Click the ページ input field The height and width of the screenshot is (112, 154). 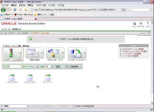click(x=15, y=66)
